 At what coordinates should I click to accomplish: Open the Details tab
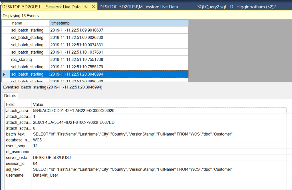[x=10, y=96]
